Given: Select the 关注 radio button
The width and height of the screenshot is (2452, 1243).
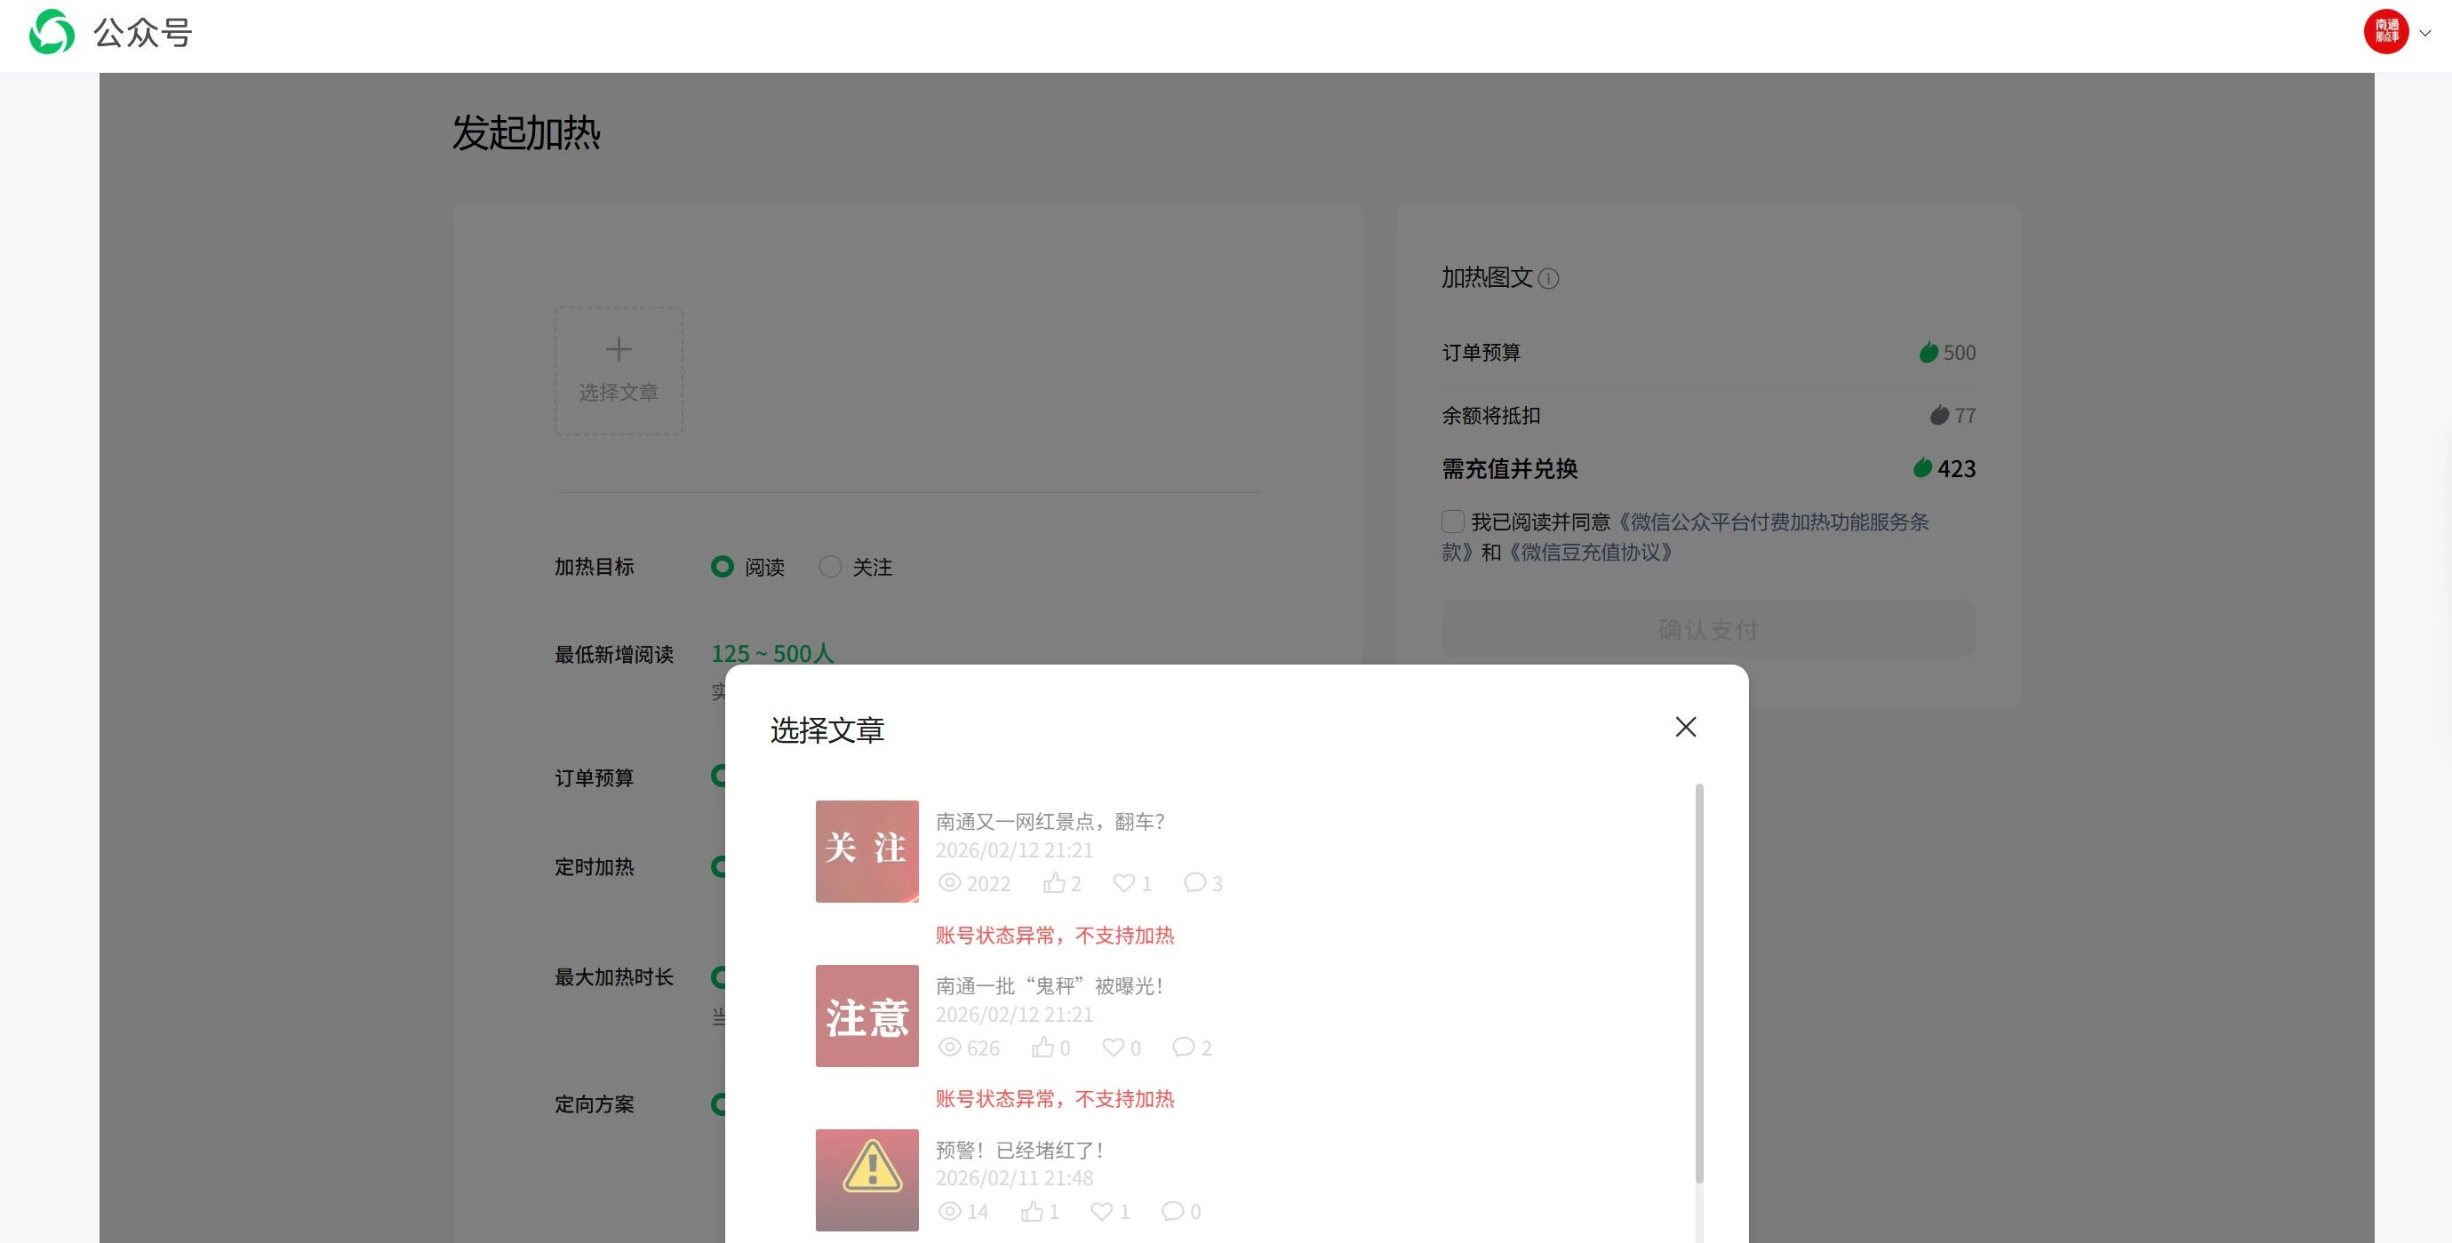Looking at the screenshot, I should coord(830,567).
